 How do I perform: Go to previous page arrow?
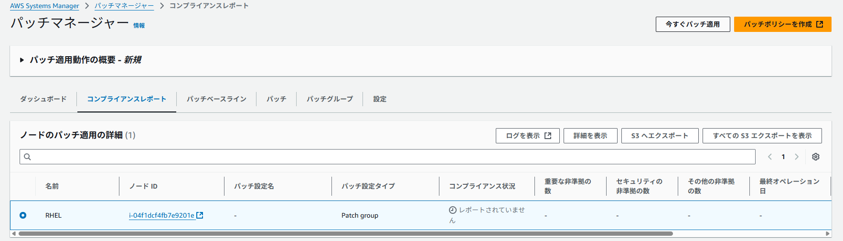coord(770,157)
